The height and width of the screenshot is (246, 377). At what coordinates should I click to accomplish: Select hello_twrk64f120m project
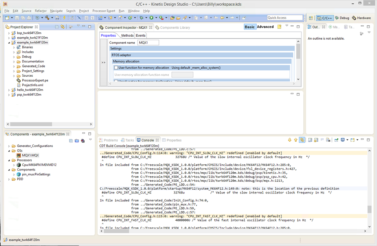pos(30,90)
